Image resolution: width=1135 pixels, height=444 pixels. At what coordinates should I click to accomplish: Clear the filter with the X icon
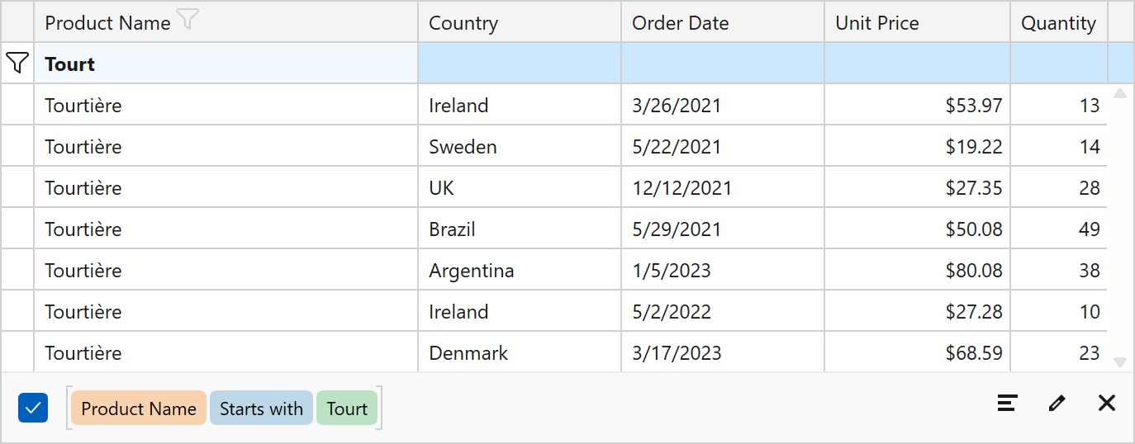pyautogui.click(x=1107, y=403)
